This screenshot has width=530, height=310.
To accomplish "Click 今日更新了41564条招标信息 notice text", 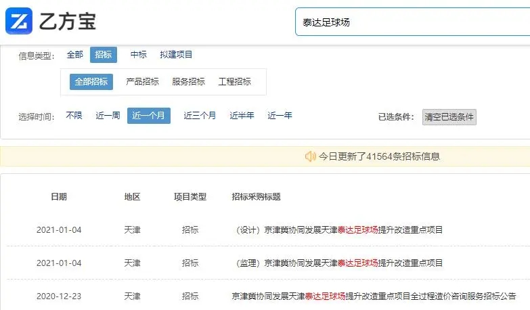I will click(x=379, y=156).
